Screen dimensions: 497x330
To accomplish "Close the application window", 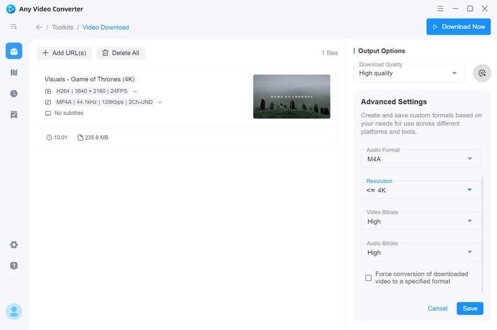I will tap(485, 9).
